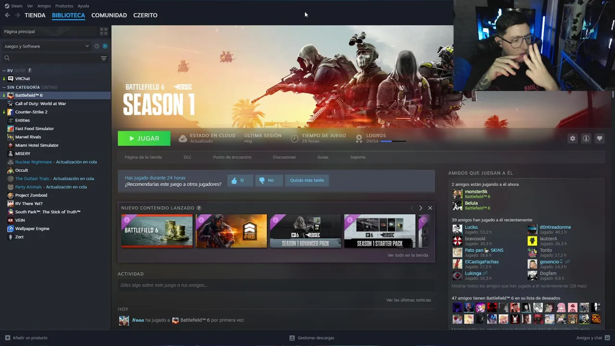Toggle the ready-to-play filter icon
The width and height of the screenshot is (615, 346).
pos(105,46)
